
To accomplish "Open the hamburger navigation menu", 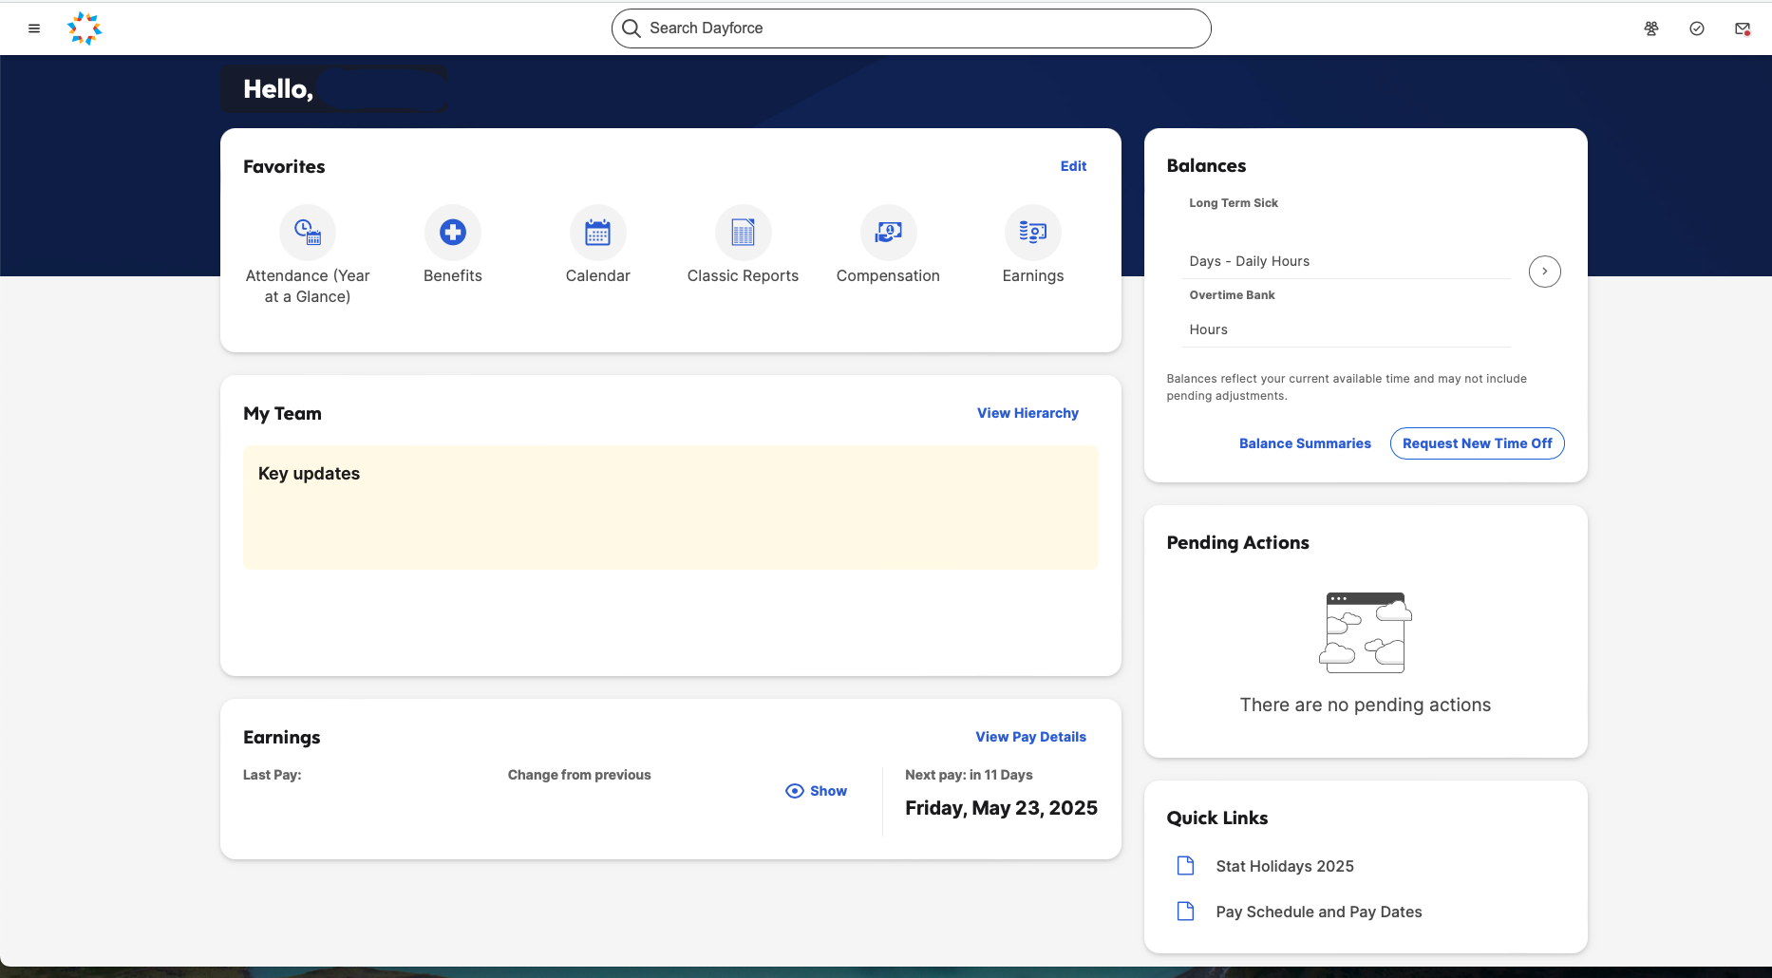I will [x=34, y=28].
